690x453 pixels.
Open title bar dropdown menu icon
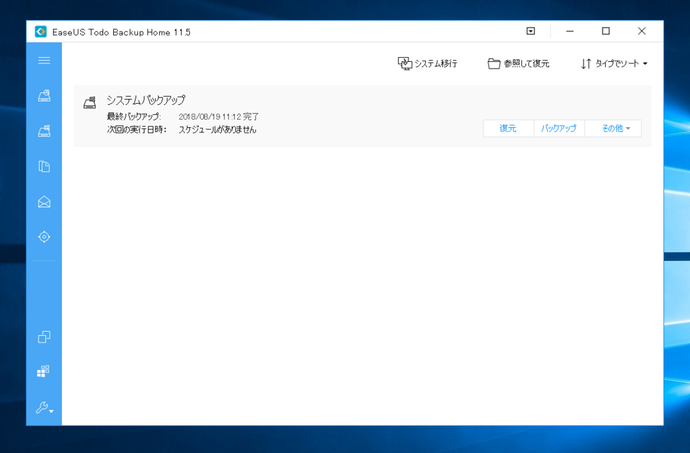531,31
